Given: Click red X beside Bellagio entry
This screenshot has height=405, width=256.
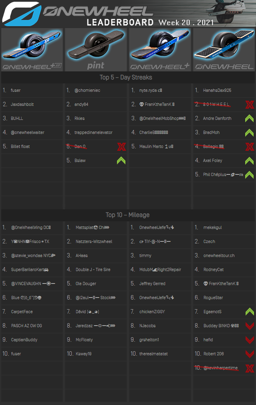Looking at the screenshot, I should pyautogui.click(x=249, y=147).
